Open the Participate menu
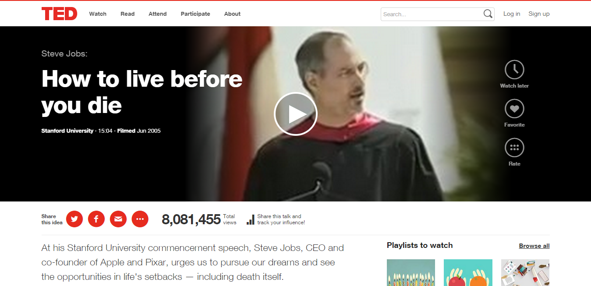The width and height of the screenshot is (591, 286). click(195, 14)
